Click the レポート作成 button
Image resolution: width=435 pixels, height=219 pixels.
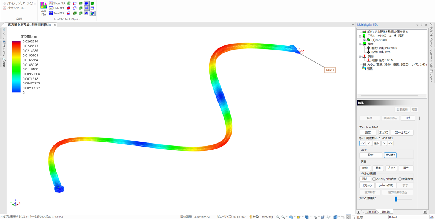(385, 186)
